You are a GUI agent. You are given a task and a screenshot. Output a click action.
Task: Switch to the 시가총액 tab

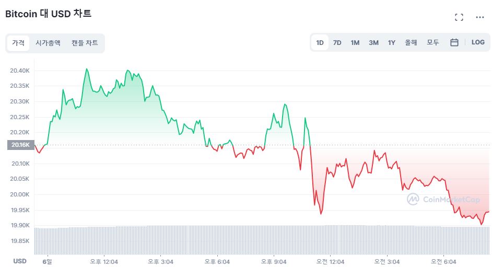pyautogui.click(x=48, y=43)
